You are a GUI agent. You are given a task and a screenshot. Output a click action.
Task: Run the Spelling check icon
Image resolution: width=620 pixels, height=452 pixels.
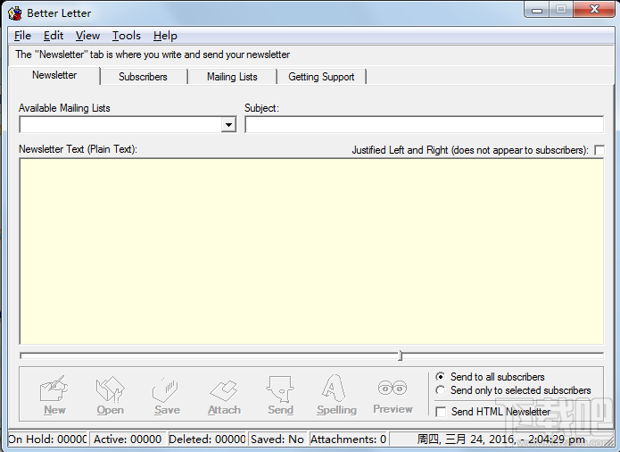click(x=334, y=388)
